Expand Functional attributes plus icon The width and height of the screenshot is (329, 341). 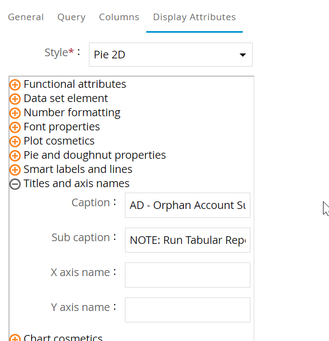[15, 85]
